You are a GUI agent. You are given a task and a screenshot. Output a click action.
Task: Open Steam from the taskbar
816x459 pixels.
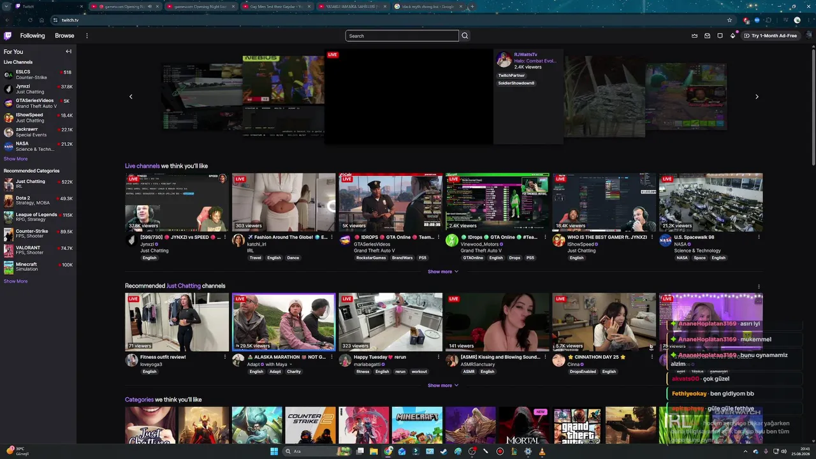444,451
